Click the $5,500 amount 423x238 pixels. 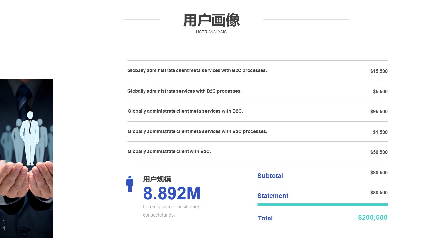380,92
